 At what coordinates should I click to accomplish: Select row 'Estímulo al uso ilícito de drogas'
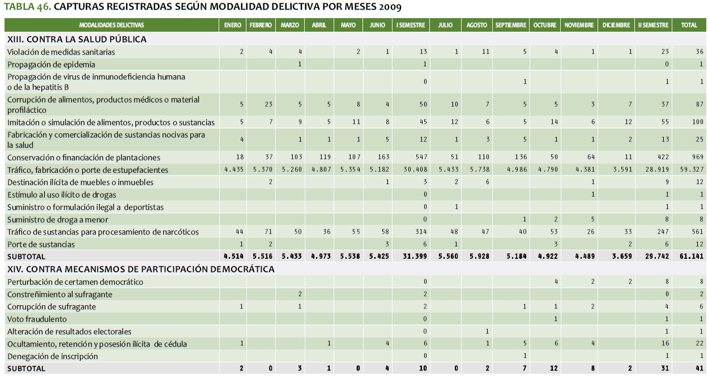pyautogui.click(x=355, y=194)
